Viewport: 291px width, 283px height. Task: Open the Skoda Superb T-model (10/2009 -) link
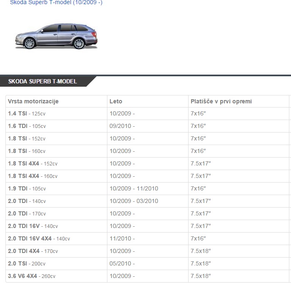56,3
